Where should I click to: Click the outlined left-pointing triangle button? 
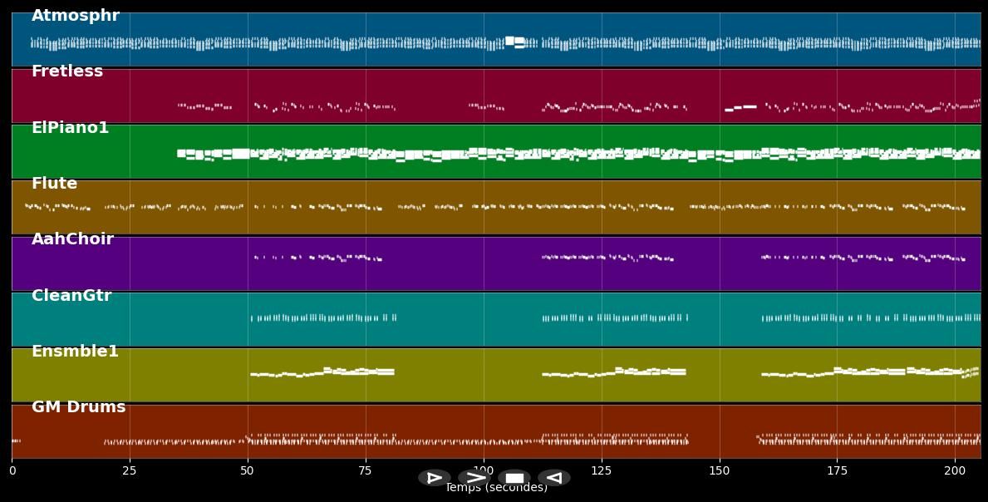coord(553,478)
